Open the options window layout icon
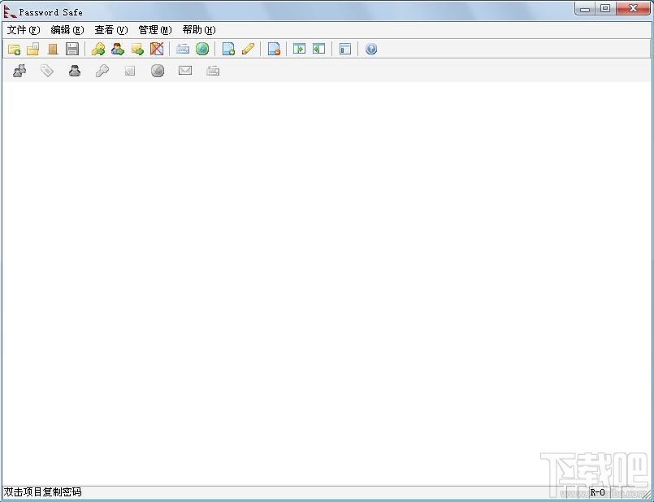The height and width of the screenshot is (502, 654). point(345,50)
